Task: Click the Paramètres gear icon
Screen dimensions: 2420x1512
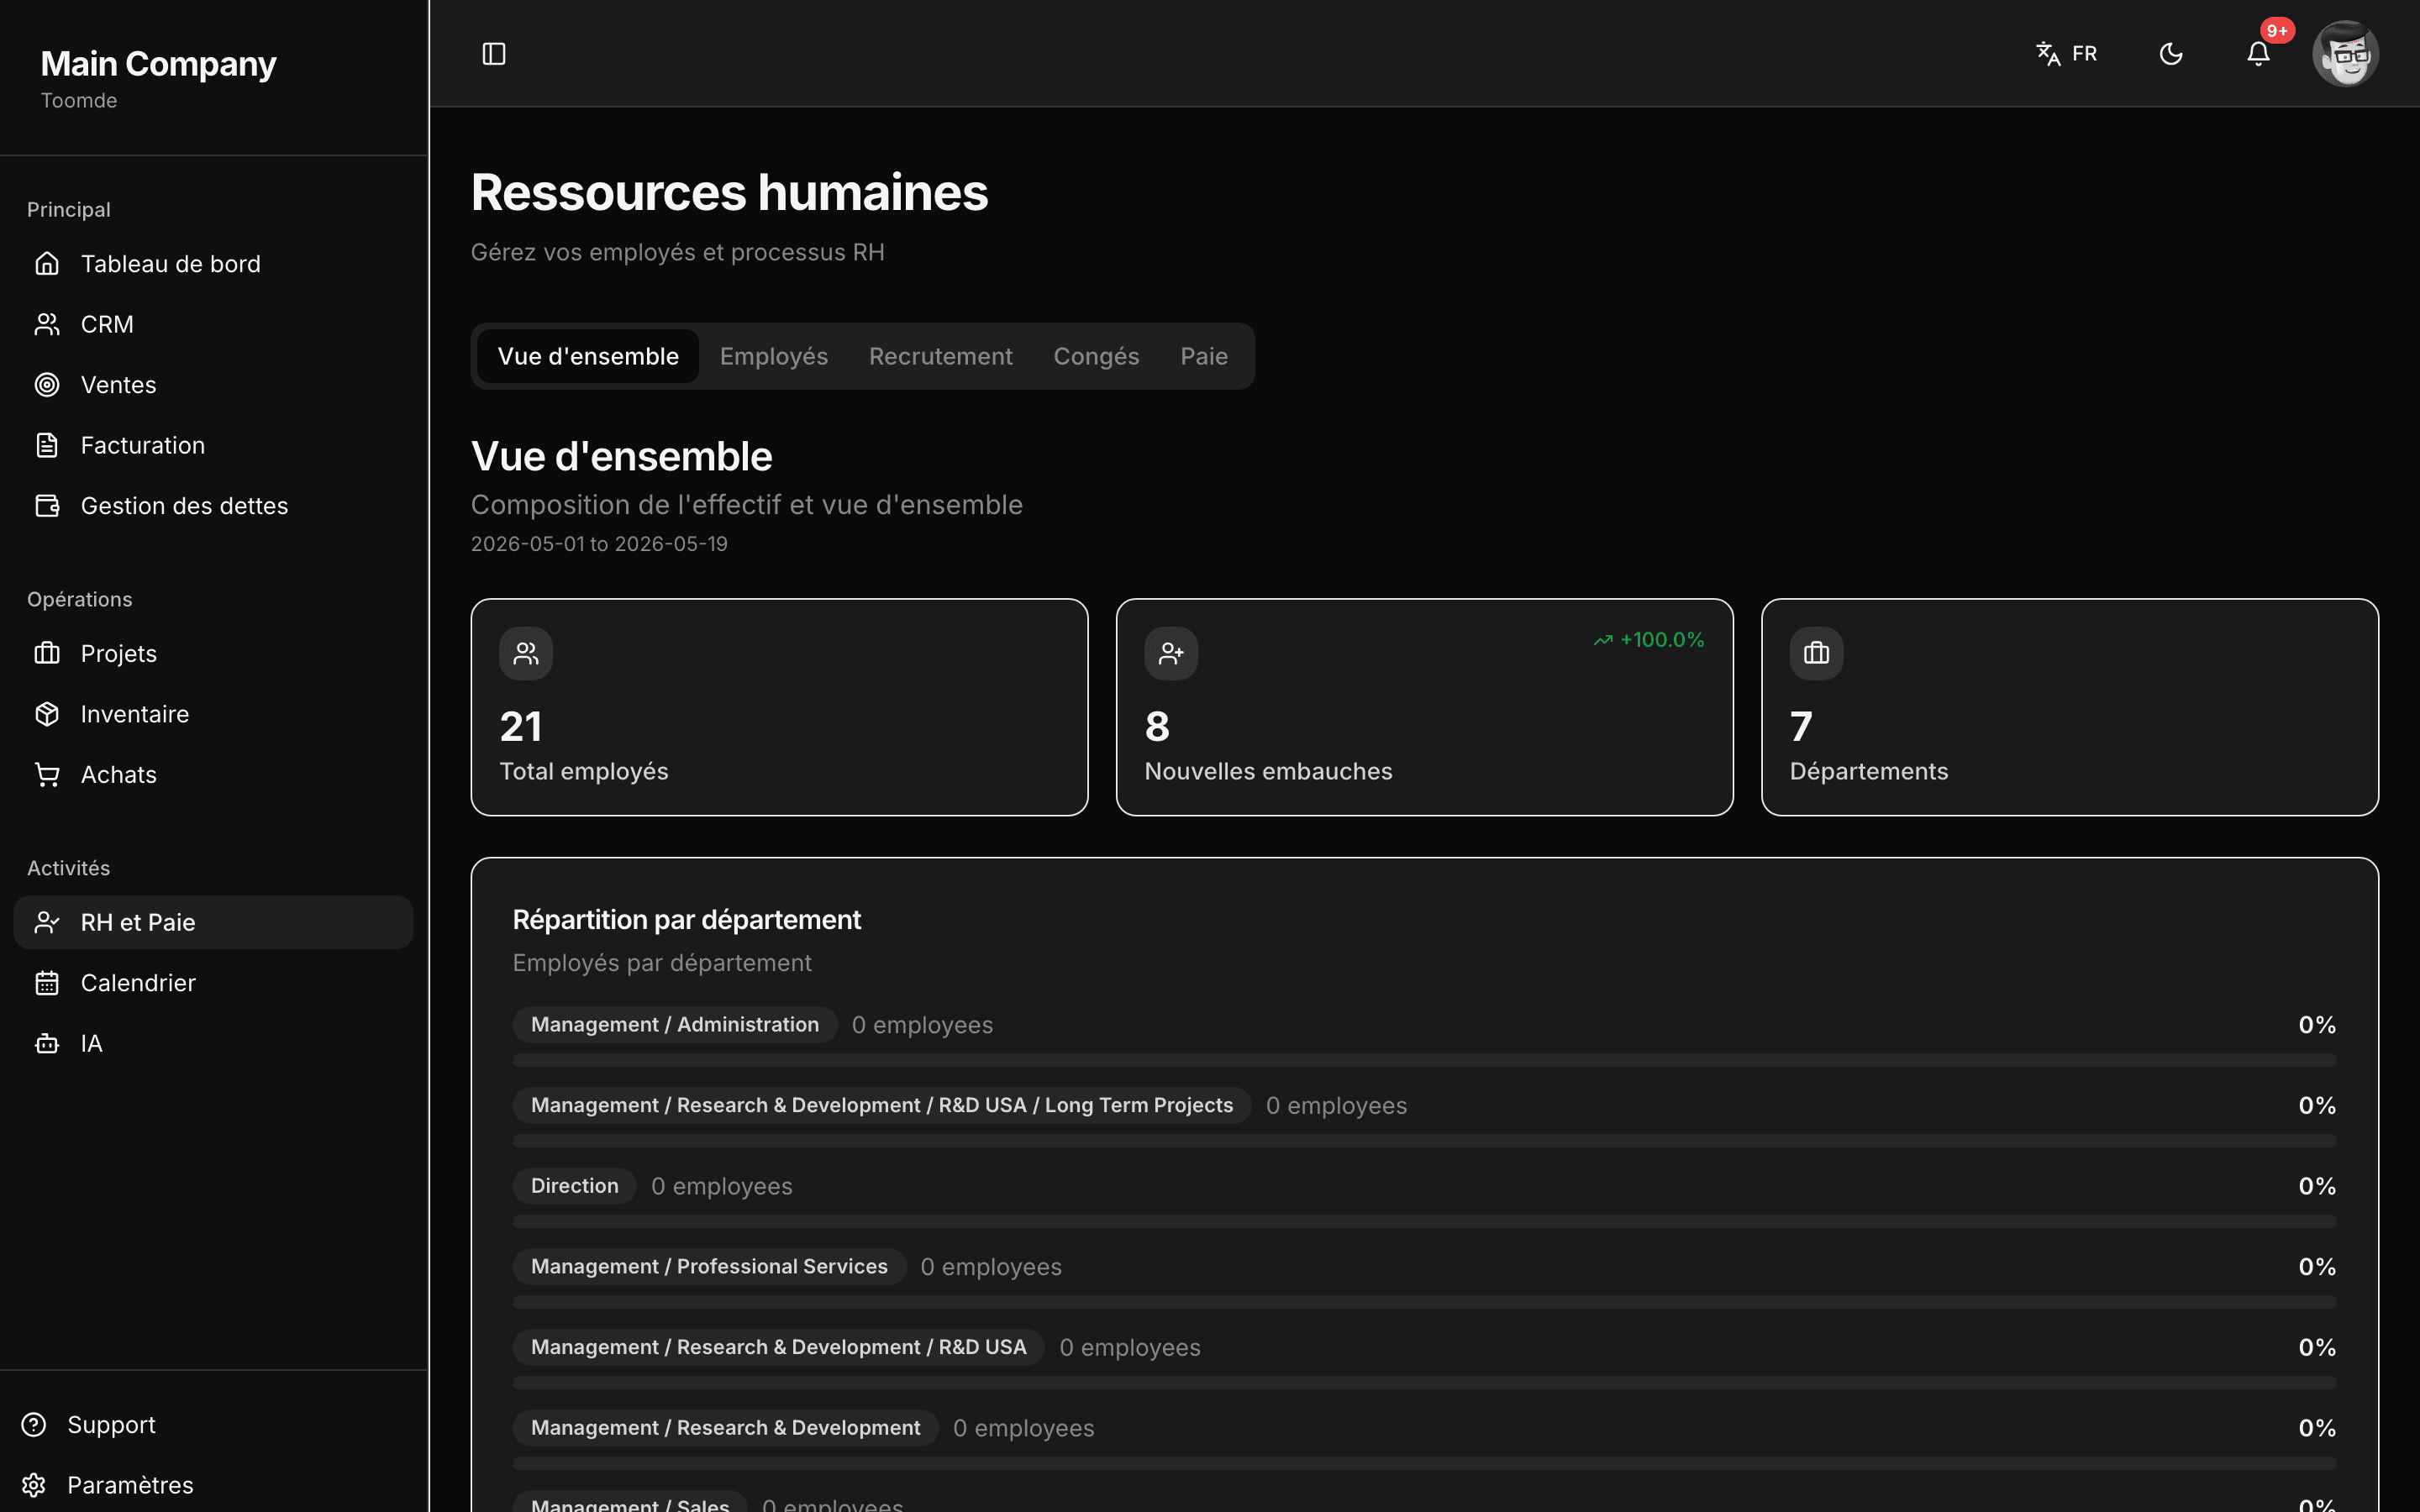Action: [34, 1485]
